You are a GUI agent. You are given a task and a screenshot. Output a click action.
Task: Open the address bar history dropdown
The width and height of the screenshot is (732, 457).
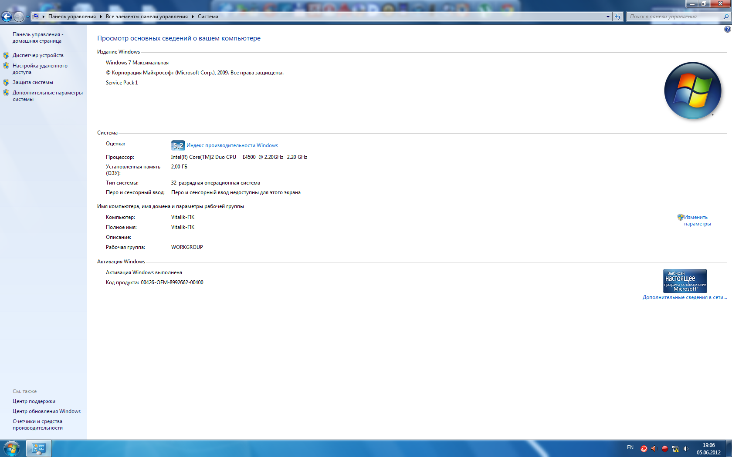608,17
